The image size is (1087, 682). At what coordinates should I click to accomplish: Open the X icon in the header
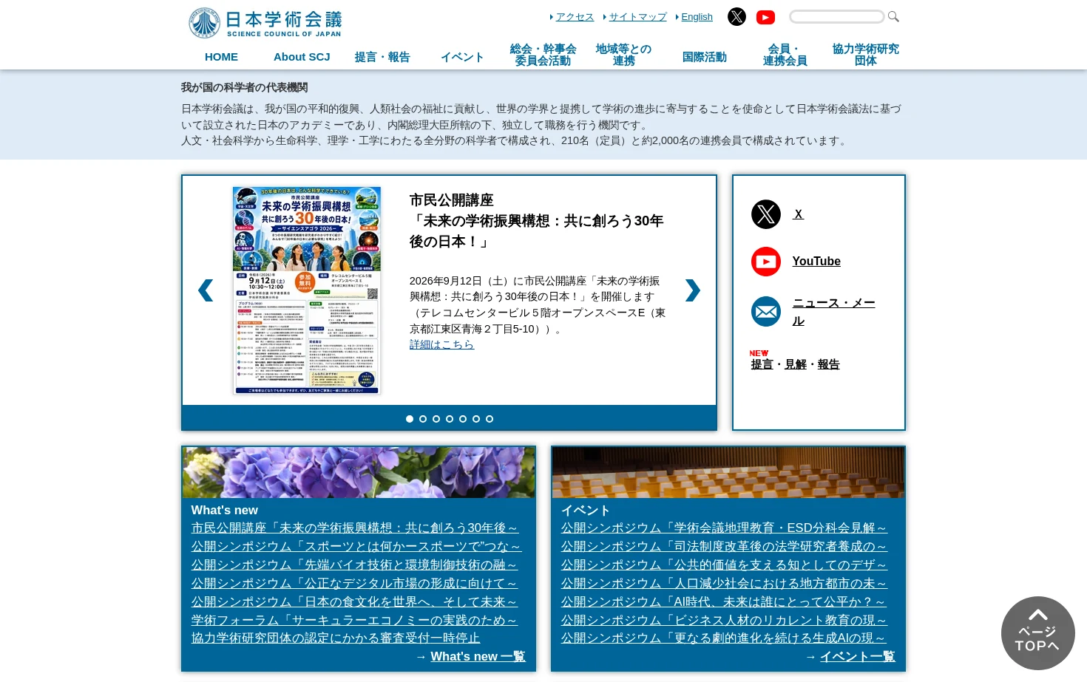pos(736,17)
